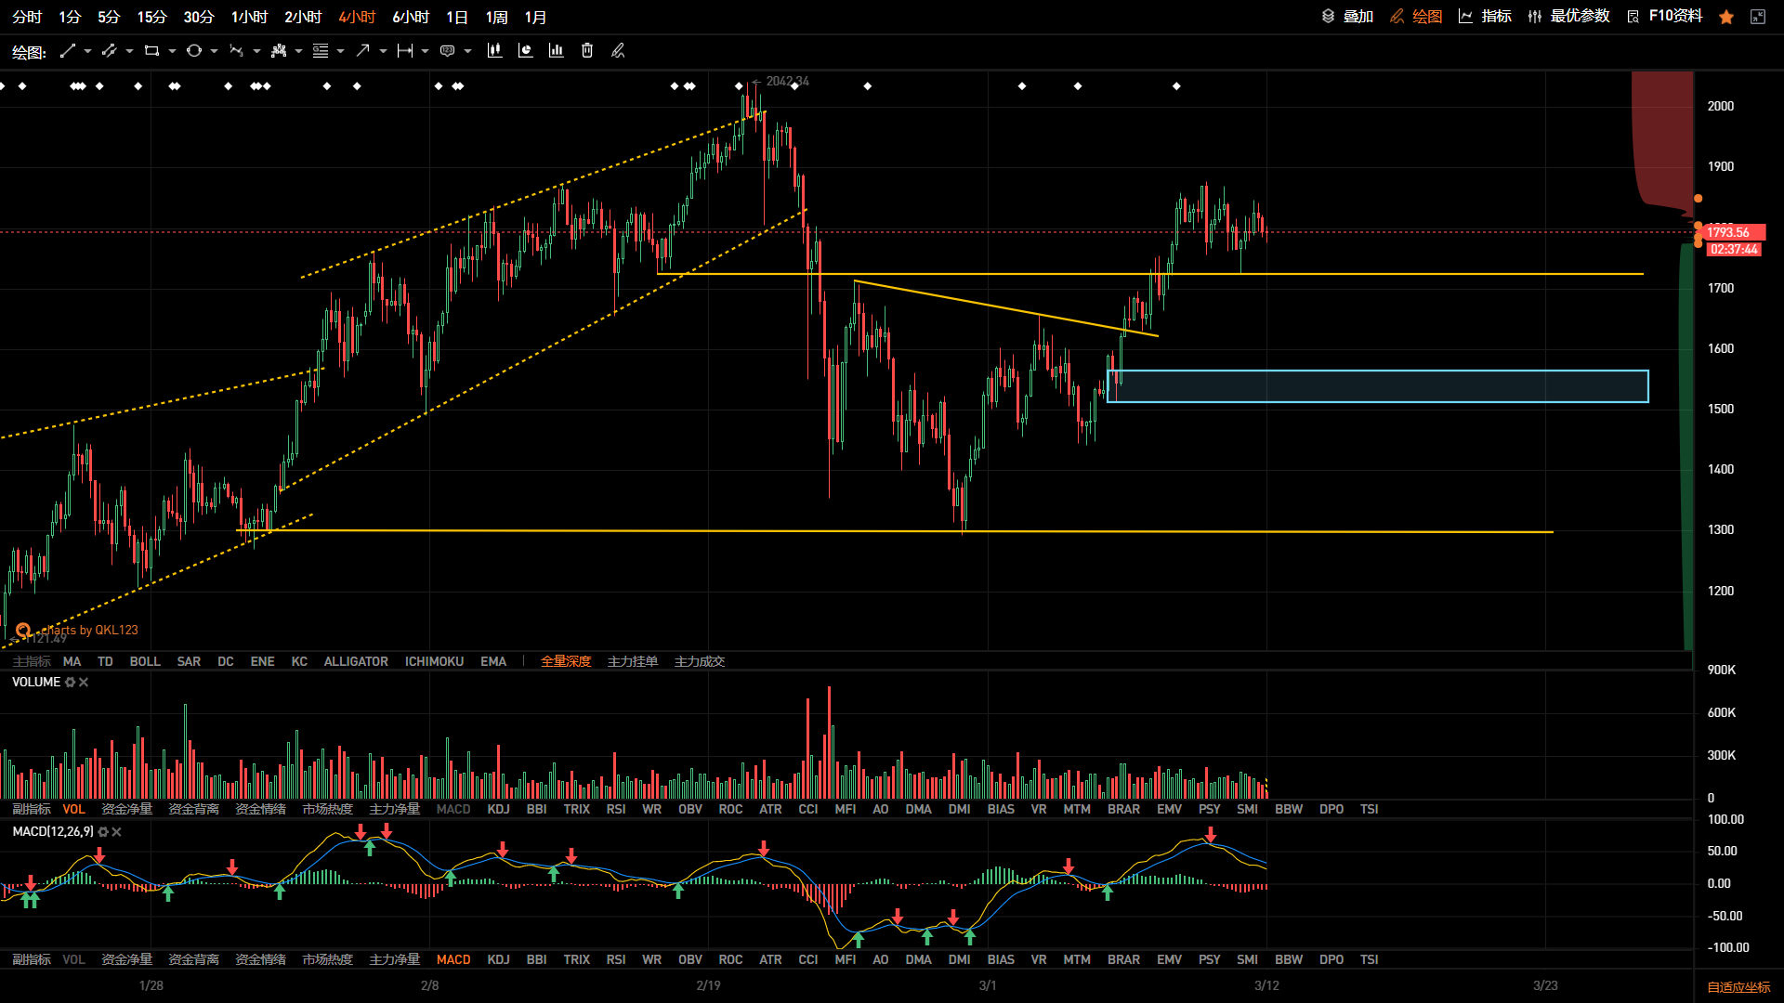
Task: Select the arrow drawing tool
Action: coord(362,51)
